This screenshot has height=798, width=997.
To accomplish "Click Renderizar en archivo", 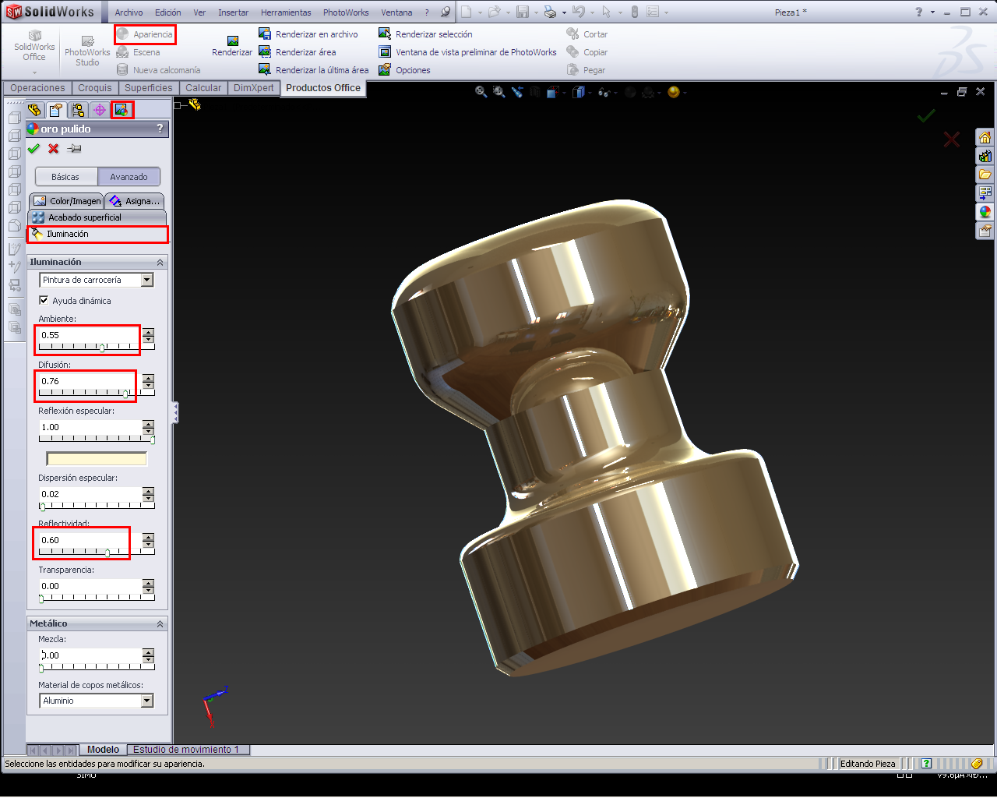I will click(308, 34).
